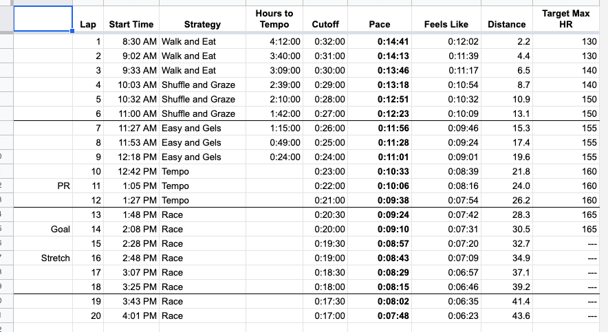Select the "Distance" header cell
608x332 pixels.
tap(507, 24)
